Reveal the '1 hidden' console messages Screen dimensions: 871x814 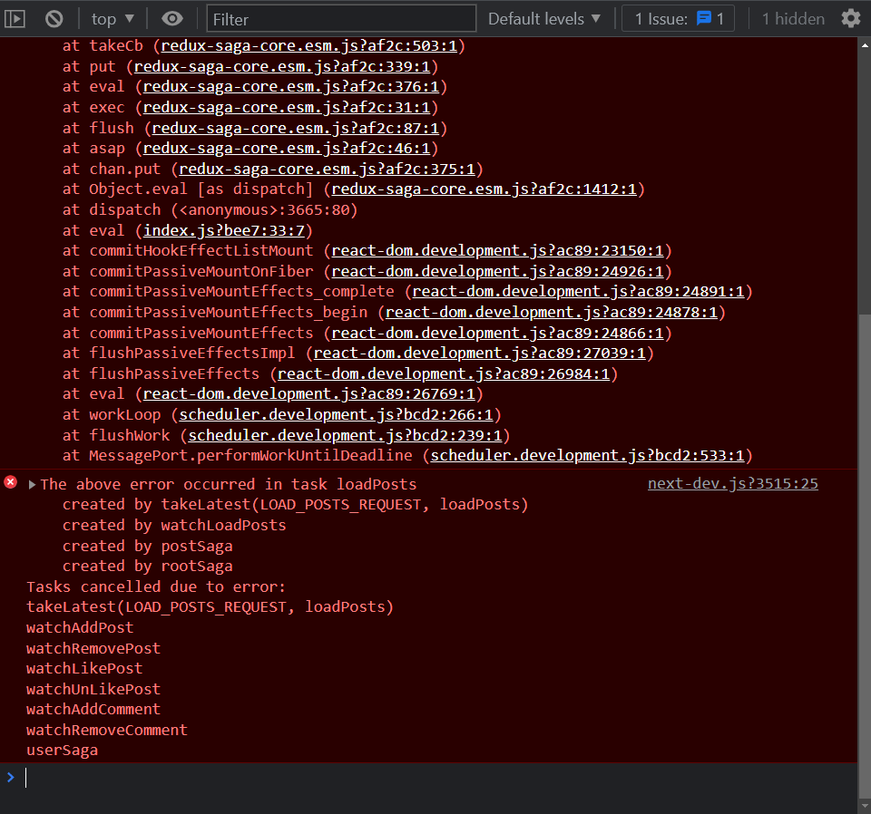pos(792,18)
